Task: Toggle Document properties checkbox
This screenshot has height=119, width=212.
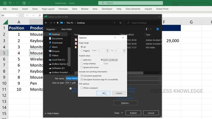Action: pos(82,76)
